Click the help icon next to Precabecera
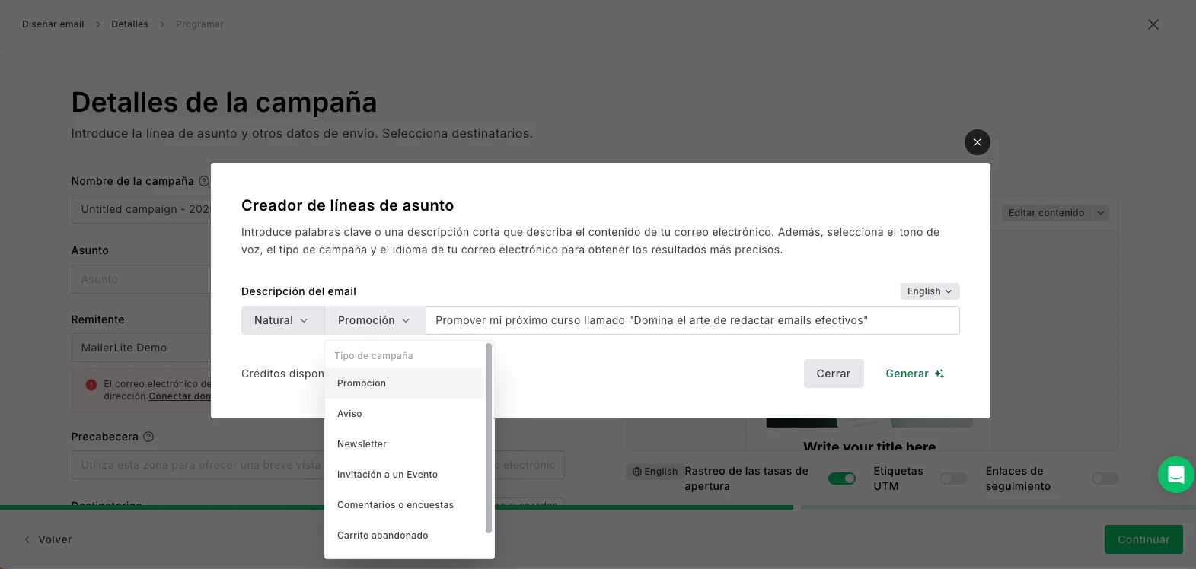Viewport: 1196px width, 569px height. point(148,437)
